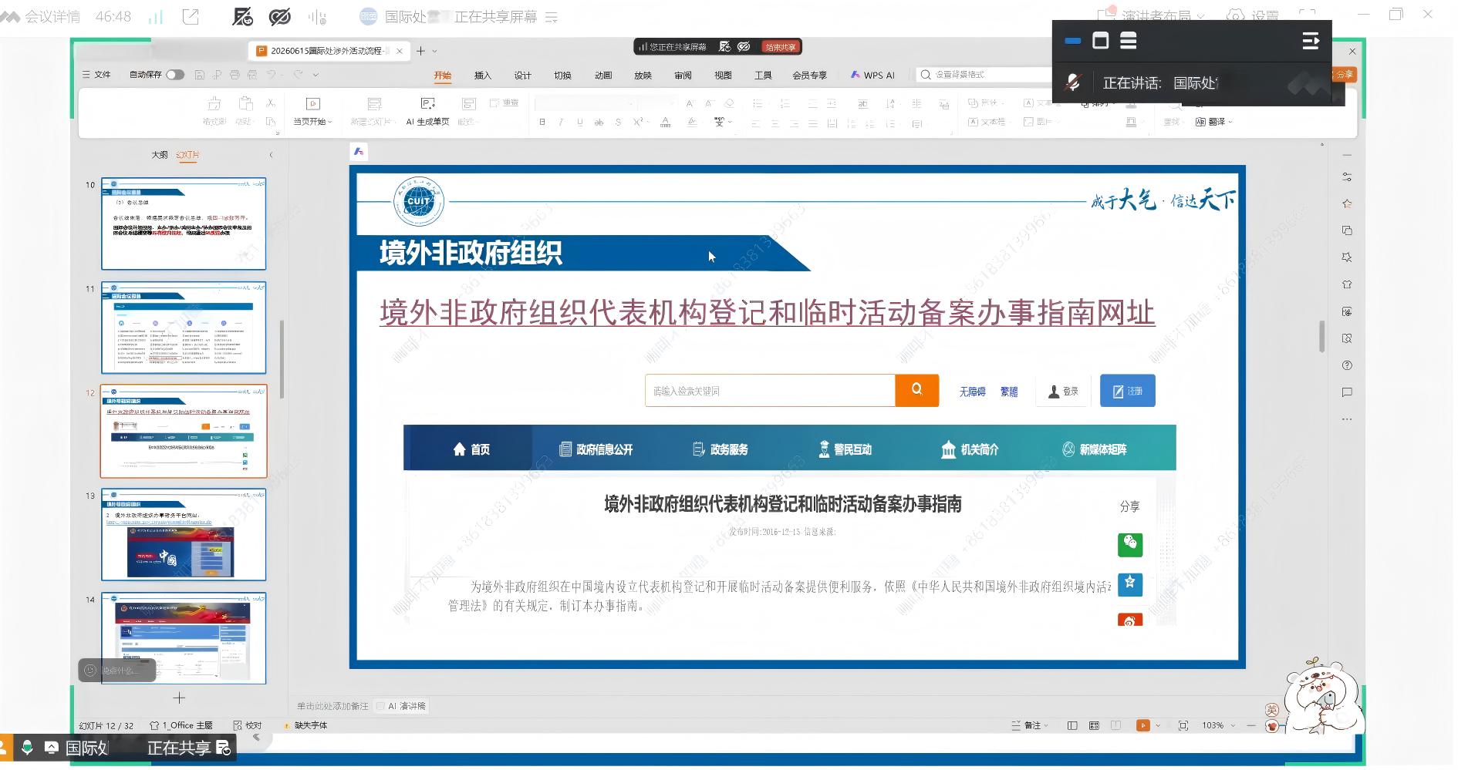This screenshot has height=770, width=1458.
Task: Open the 境外非政府组织代表机构登记 guide hyperlink
Action: pos(767,313)
